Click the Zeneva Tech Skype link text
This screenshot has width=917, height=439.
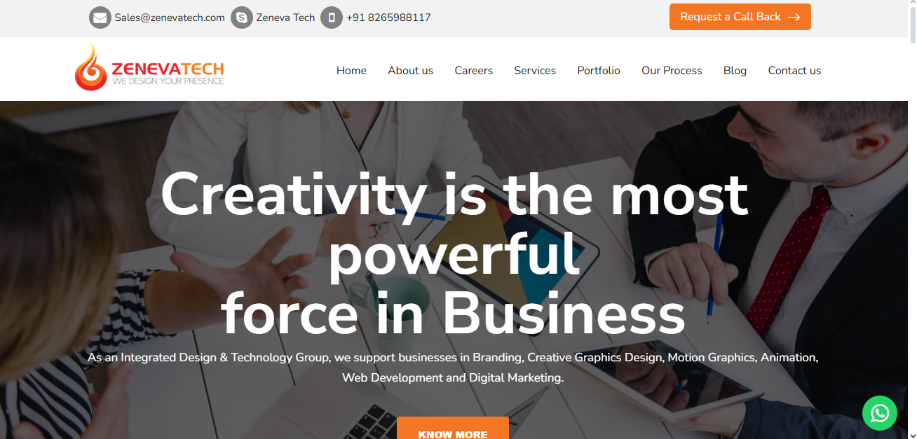tap(285, 18)
